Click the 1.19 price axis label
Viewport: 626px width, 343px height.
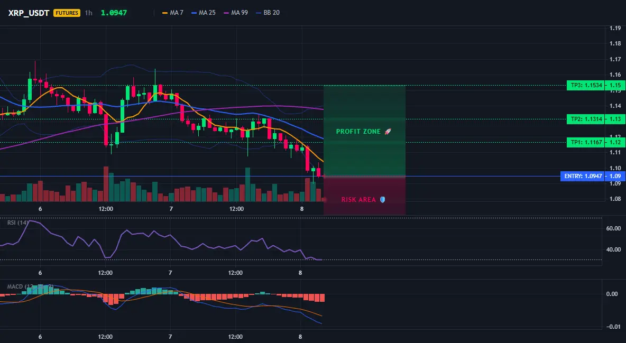click(x=615, y=28)
